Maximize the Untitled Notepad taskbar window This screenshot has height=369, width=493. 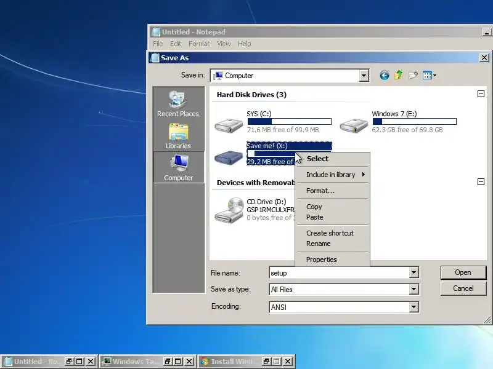click(79, 362)
